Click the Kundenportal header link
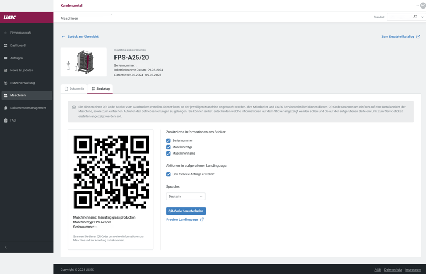 [x=71, y=6]
